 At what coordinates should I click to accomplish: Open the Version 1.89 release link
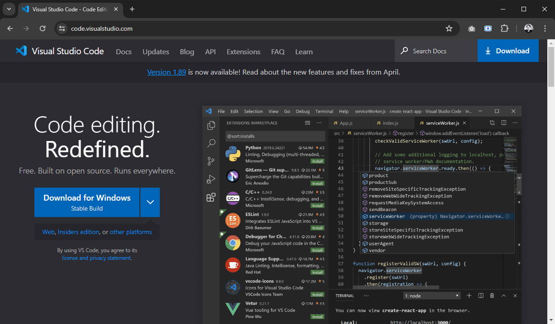[x=167, y=72]
